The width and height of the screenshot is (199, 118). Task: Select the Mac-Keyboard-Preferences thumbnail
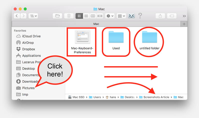click(x=82, y=37)
